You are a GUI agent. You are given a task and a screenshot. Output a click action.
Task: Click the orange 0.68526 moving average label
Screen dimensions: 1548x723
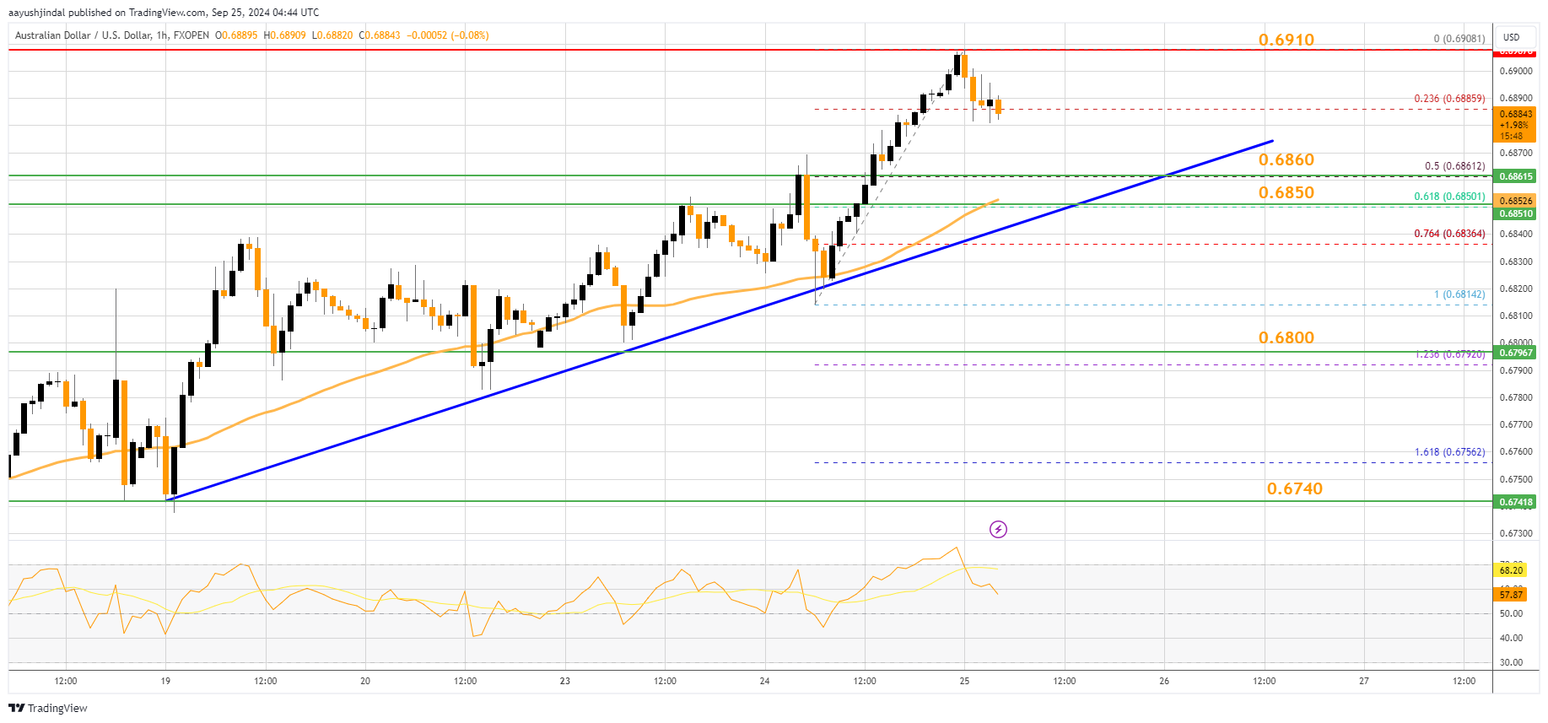click(x=1514, y=201)
